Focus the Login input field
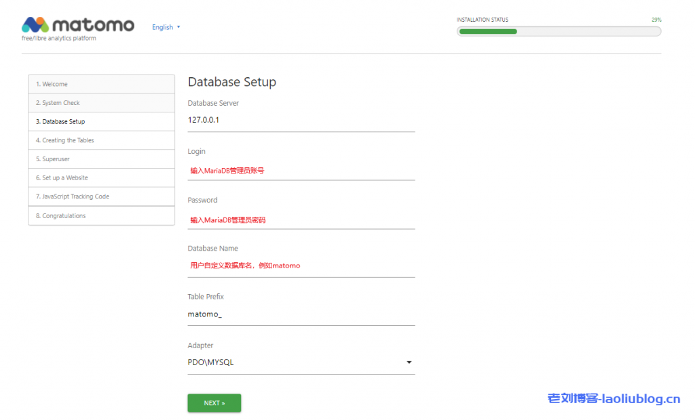 tap(301, 171)
